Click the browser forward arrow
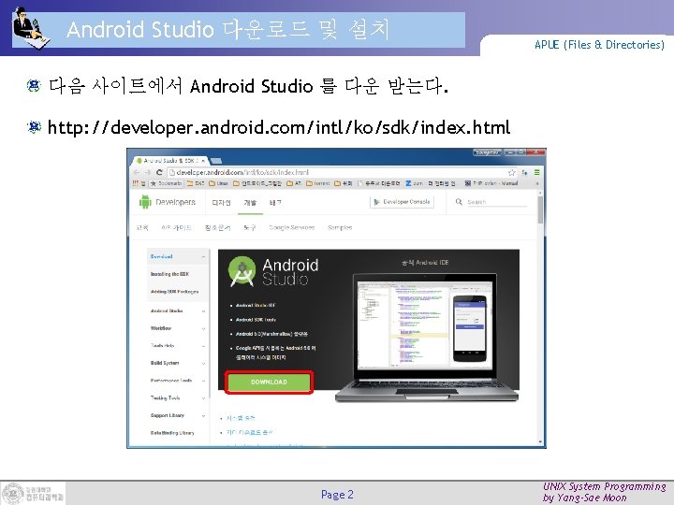 (148, 172)
